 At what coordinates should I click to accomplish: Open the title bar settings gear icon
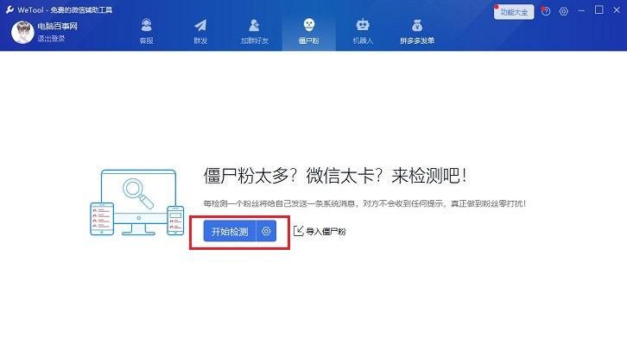[x=563, y=11]
